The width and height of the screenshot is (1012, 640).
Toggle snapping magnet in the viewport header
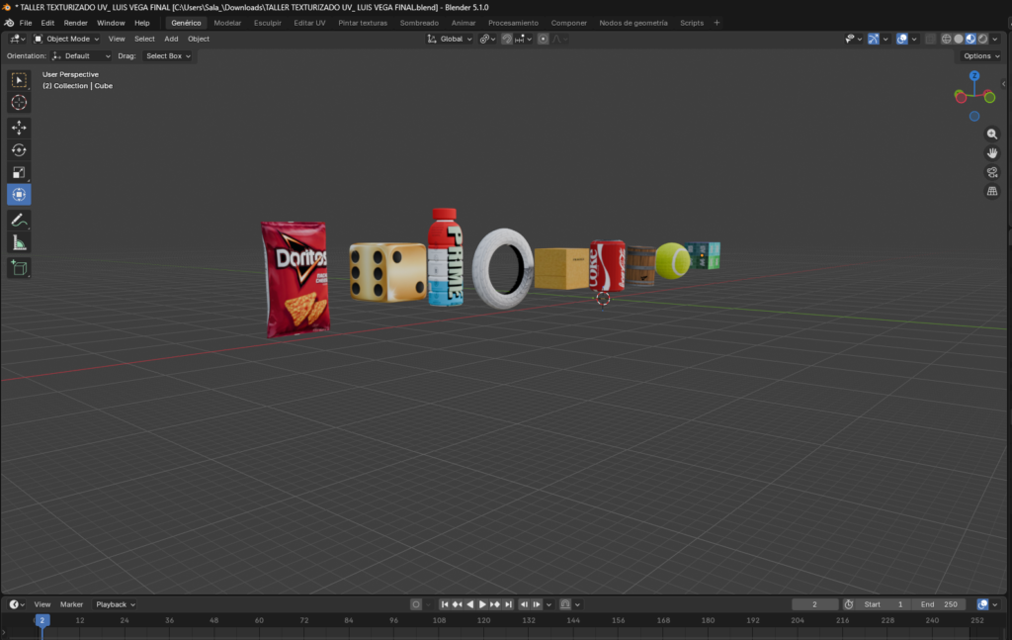pos(507,39)
